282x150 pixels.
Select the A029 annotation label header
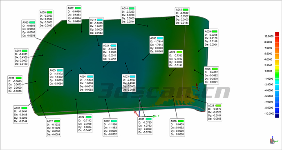click(176, 52)
